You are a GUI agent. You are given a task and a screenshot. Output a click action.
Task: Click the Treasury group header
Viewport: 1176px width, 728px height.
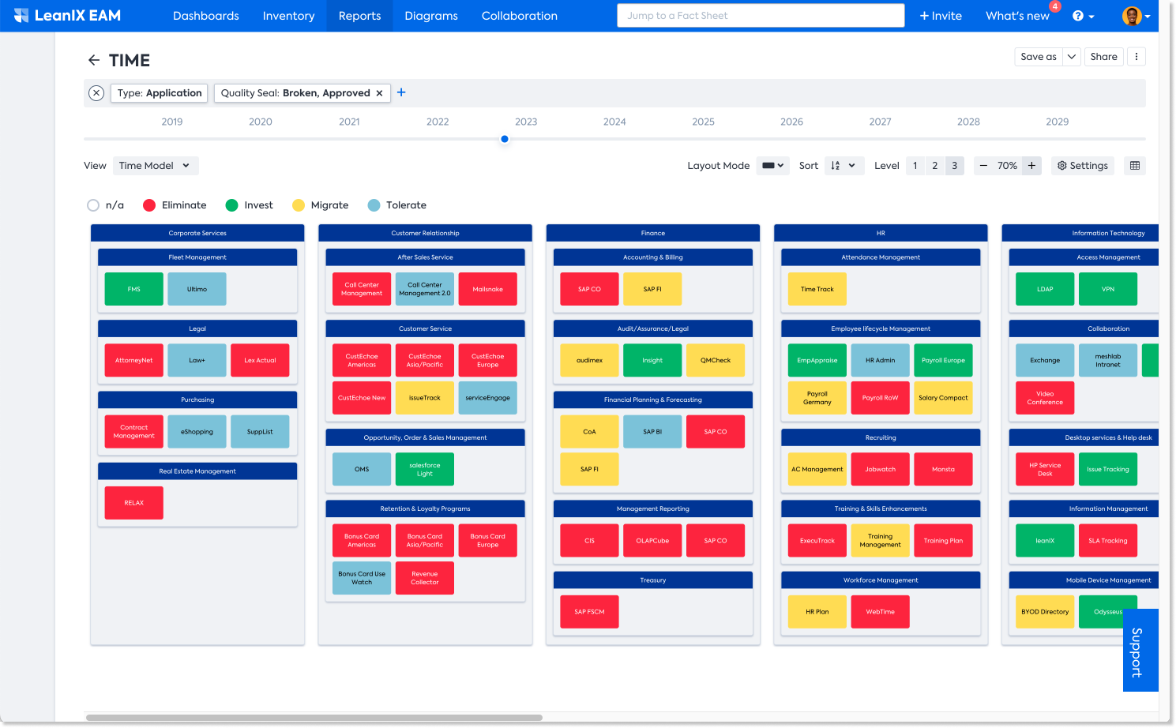(x=653, y=580)
